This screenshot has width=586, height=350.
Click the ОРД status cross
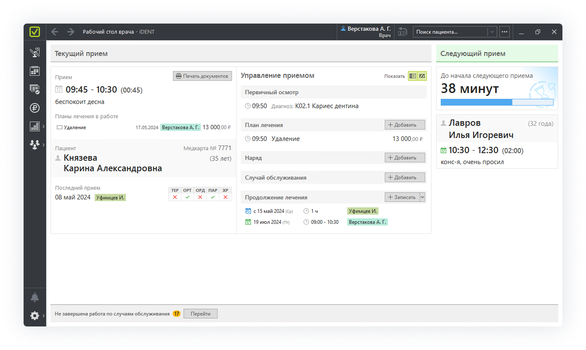[x=200, y=197]
